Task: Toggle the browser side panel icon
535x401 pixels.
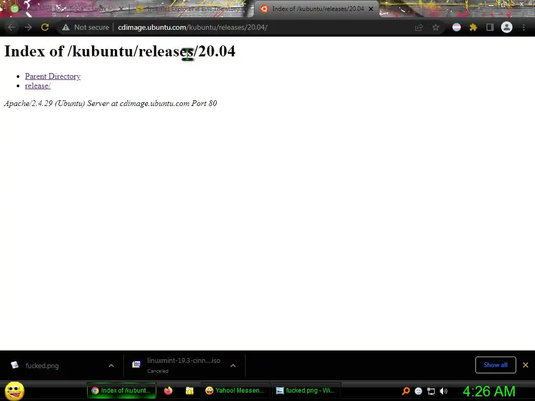Action: [x=490, y=27]
